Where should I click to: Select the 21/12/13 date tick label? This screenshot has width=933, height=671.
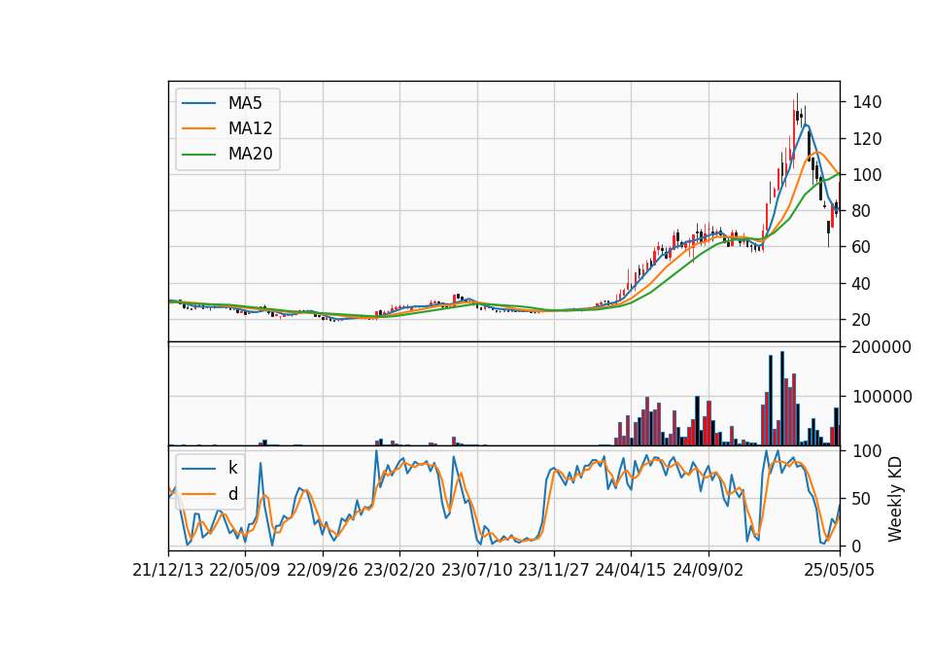click(x=168, y=570)
